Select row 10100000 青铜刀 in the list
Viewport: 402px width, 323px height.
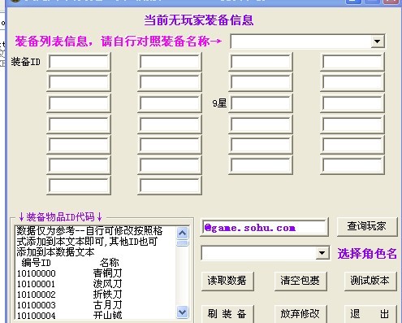[x=70, y=273]
